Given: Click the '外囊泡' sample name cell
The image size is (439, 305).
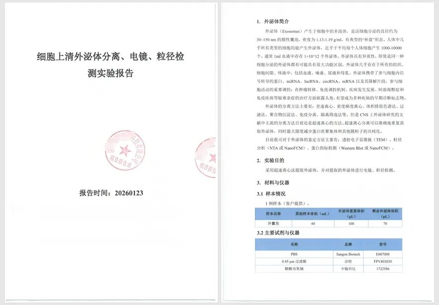Looking at the screenshot, I should point(273,224).
